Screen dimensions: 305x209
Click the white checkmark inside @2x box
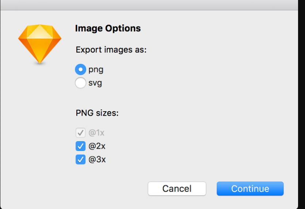point(80,146)
